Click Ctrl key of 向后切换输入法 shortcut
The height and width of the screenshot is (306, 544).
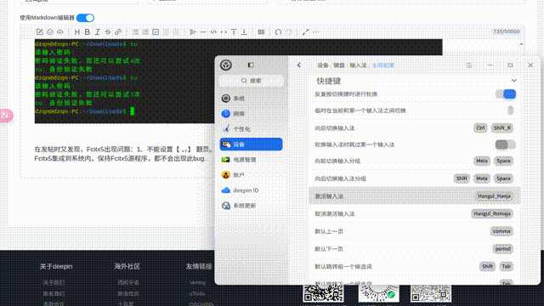coord(480,128)
